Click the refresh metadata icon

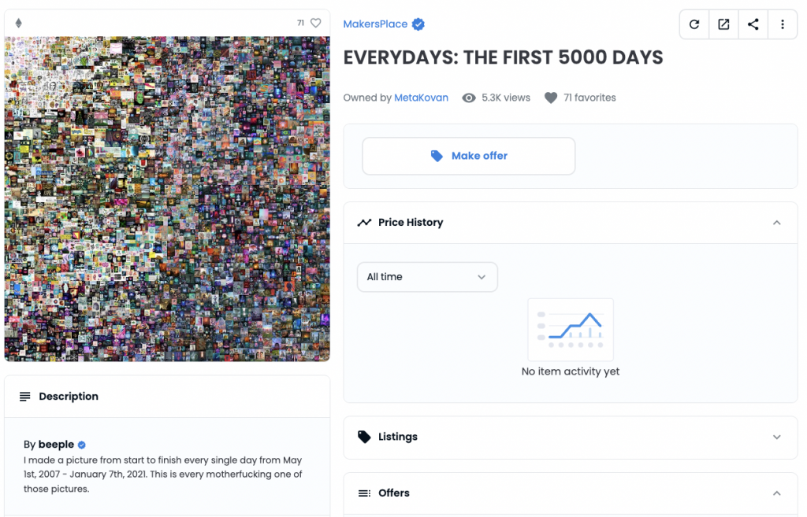(x=694, y=24)
